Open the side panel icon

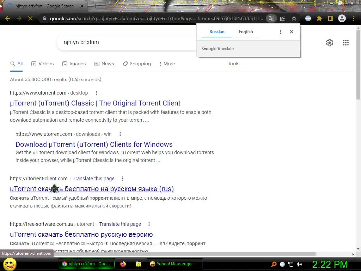(x=331, y=18)
